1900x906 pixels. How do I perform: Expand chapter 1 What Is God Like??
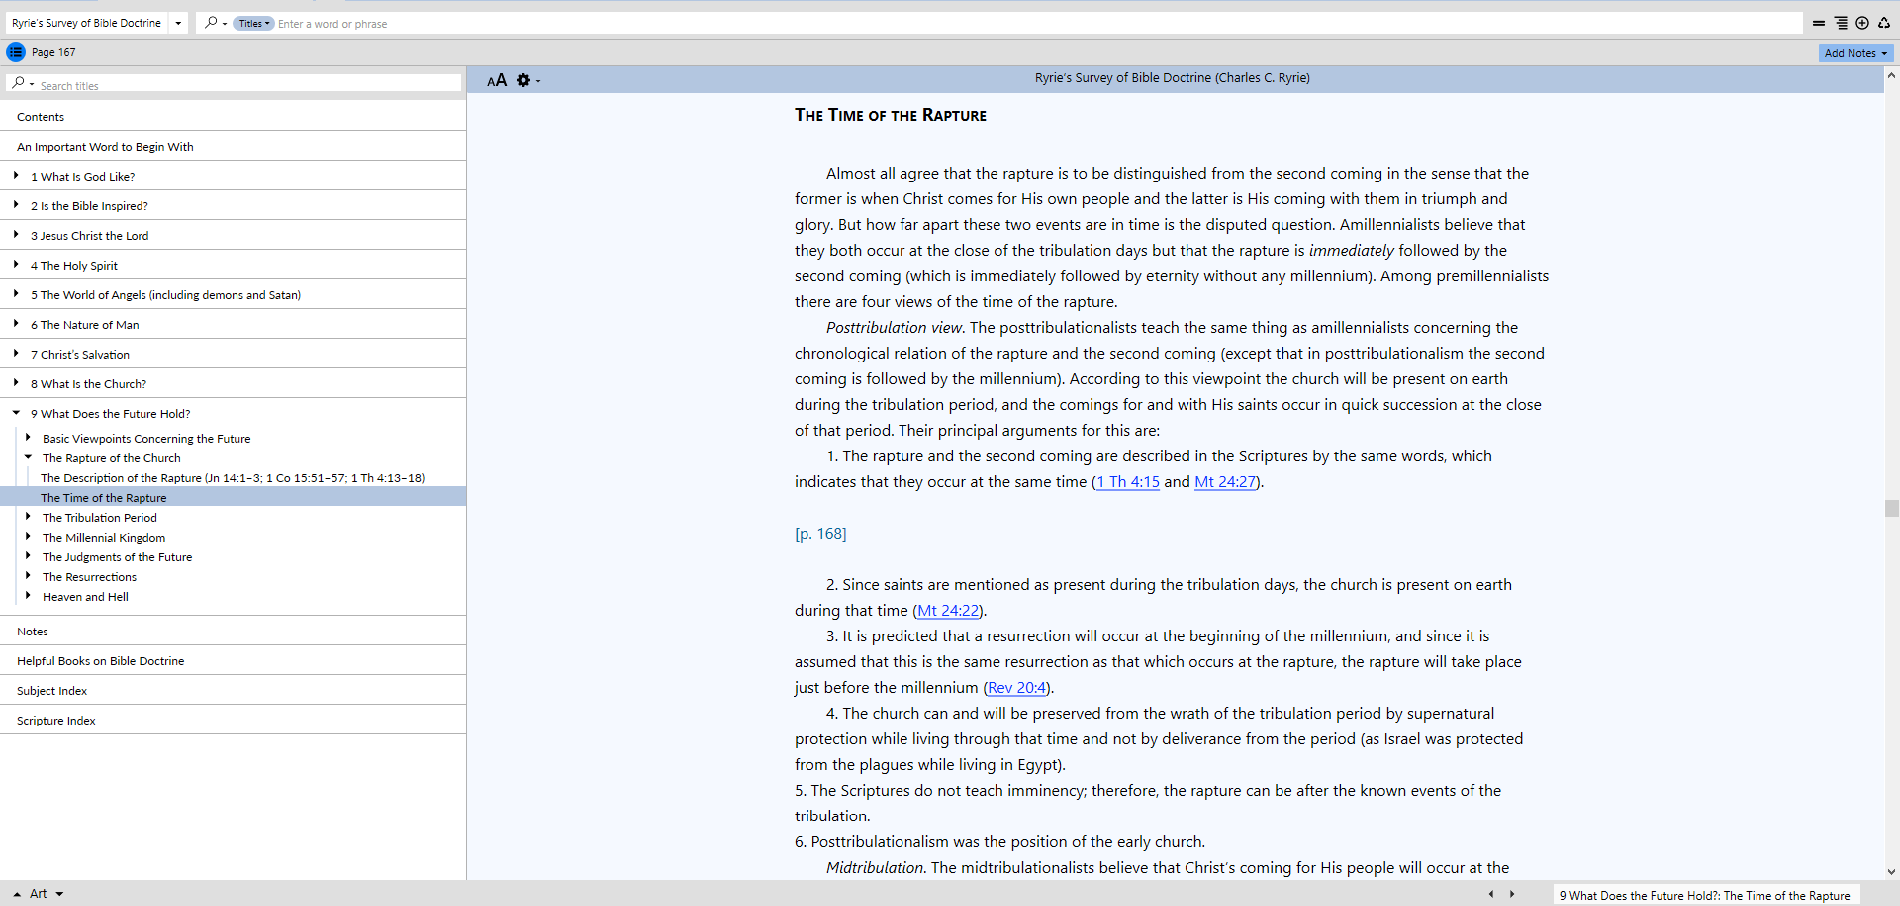point(16,176)
